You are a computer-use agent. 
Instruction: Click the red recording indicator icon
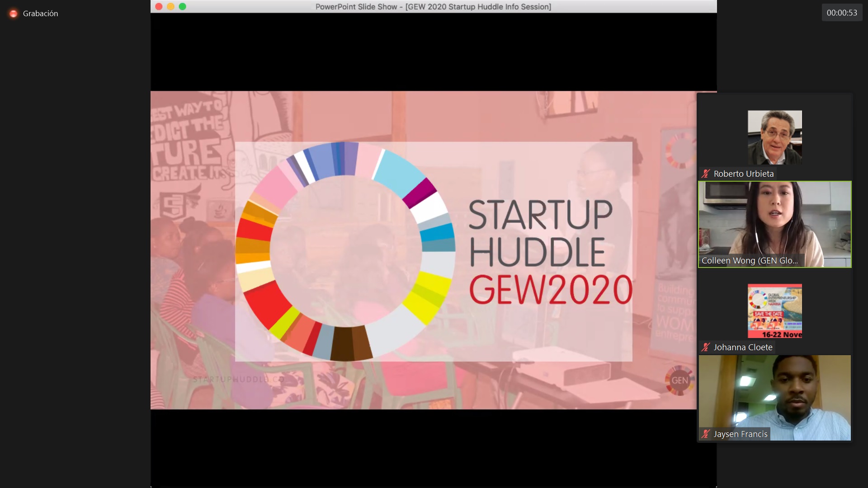[14, 14]
